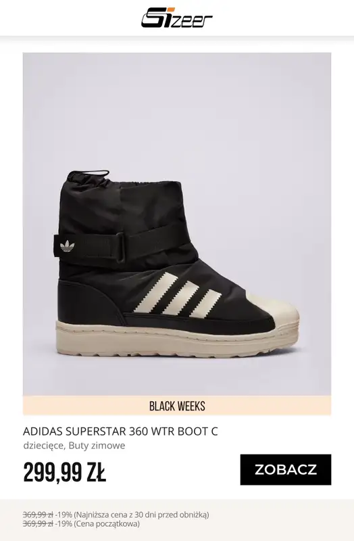Click the black heel panel of the boot

point(88,301)
